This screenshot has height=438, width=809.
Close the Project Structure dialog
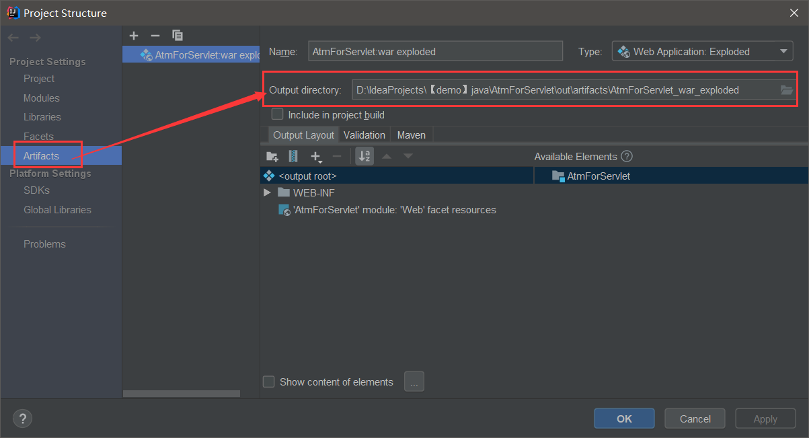(794, 13)
